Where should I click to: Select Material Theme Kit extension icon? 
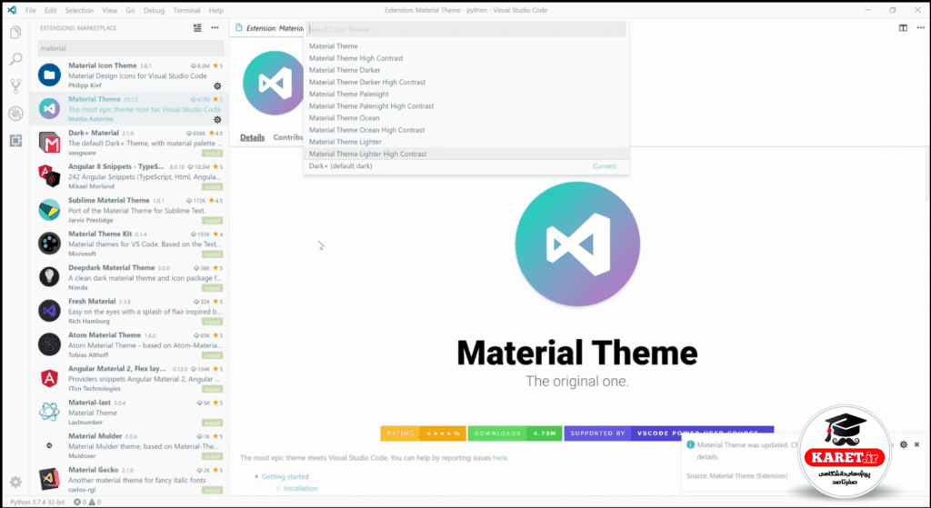(x=49, y=244)
